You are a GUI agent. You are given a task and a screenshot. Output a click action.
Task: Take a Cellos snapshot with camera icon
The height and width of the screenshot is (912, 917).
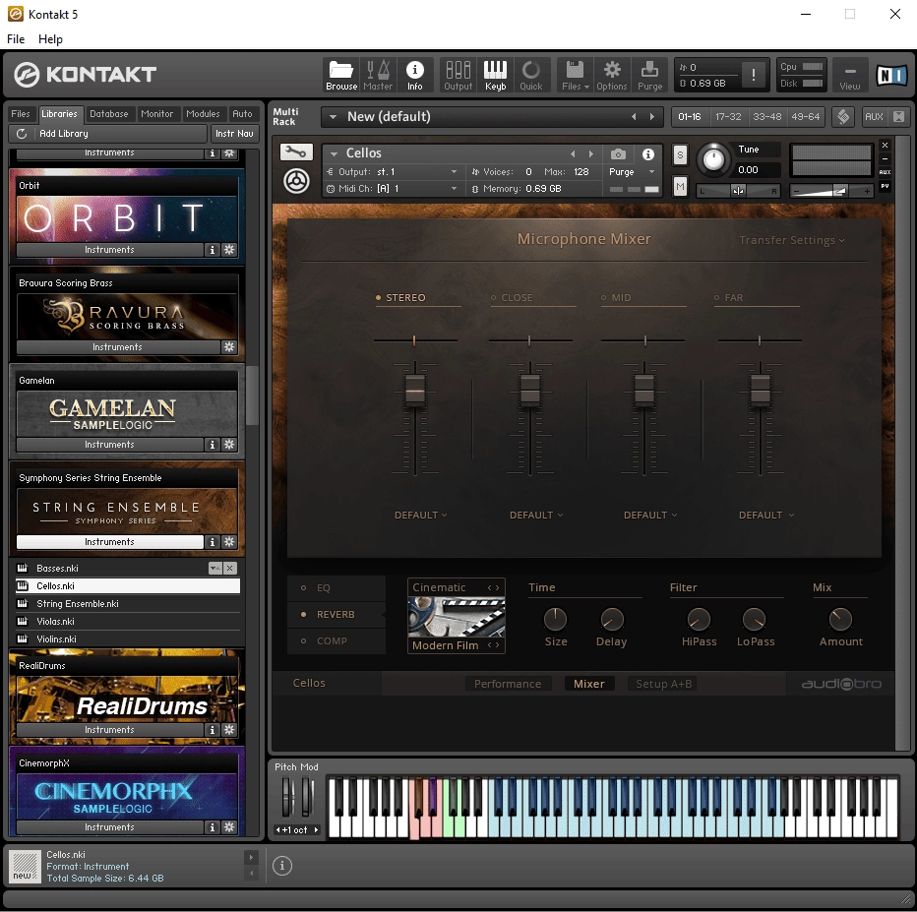(618, 153)
